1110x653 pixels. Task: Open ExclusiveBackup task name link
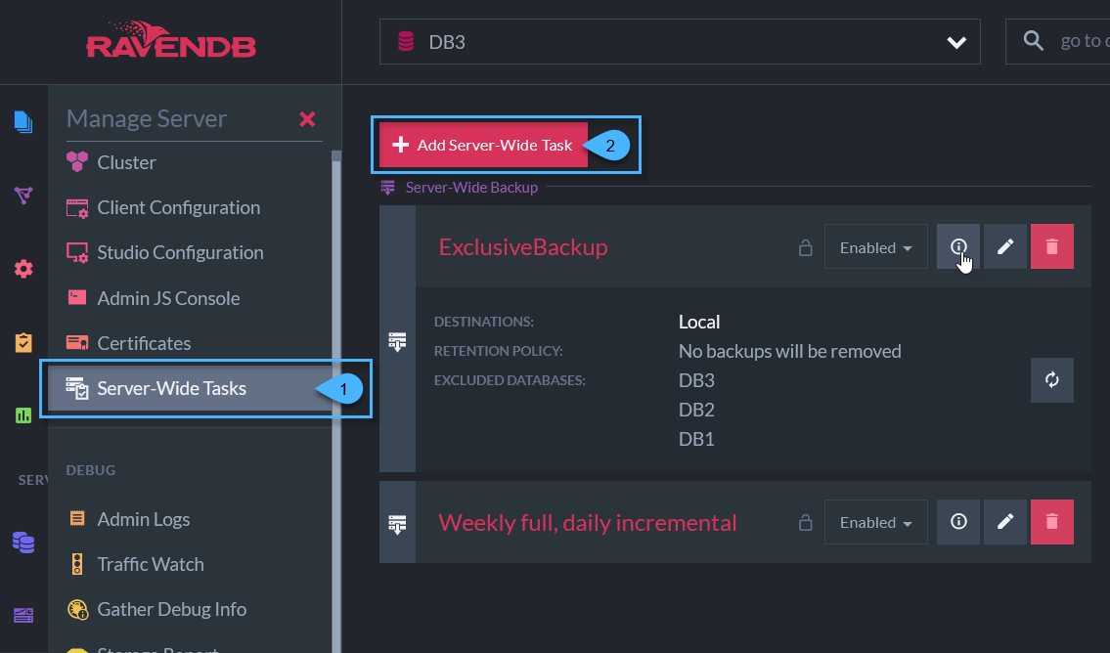tap(523, 247)
